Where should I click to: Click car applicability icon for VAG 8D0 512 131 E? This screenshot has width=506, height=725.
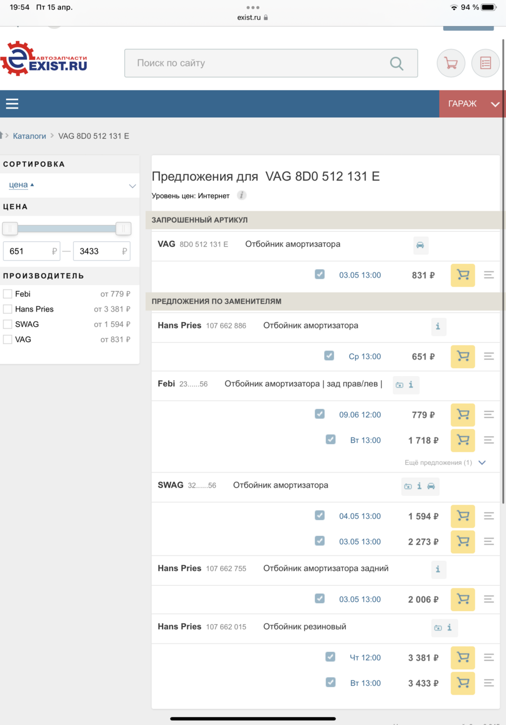coord(420,245)
